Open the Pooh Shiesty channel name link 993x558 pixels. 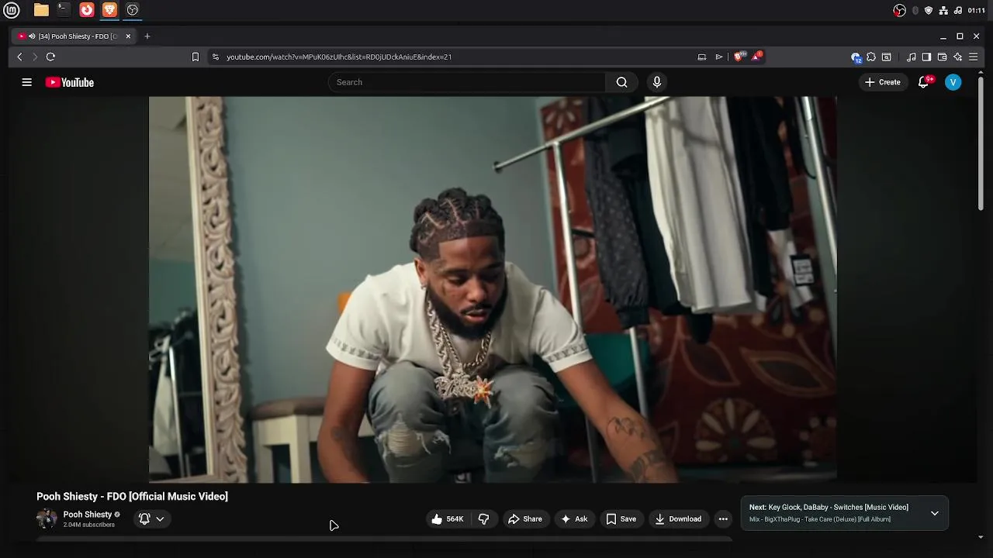88,515
